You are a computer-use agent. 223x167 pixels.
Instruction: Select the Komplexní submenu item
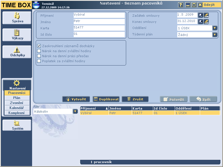[17, 113]
